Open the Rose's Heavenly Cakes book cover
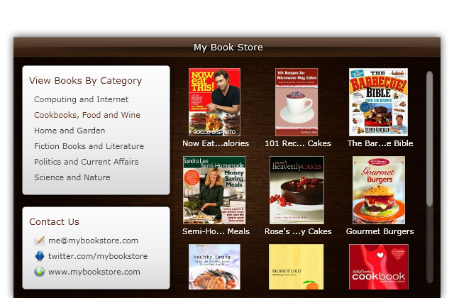 [x=297, y=190]
